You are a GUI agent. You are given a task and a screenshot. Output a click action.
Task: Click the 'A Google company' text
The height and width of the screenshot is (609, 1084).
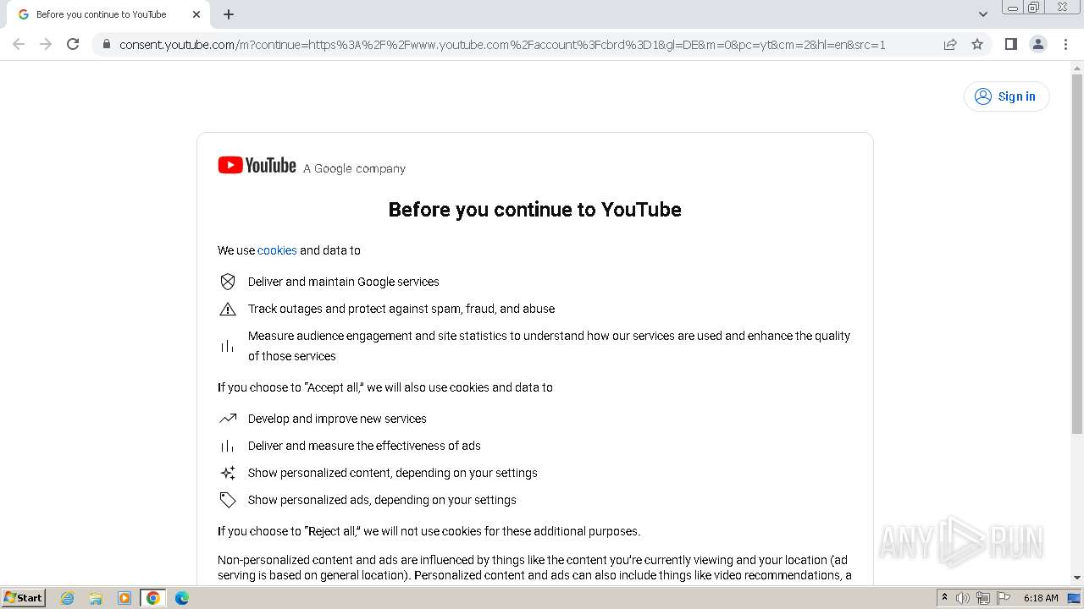pos(354,168)
